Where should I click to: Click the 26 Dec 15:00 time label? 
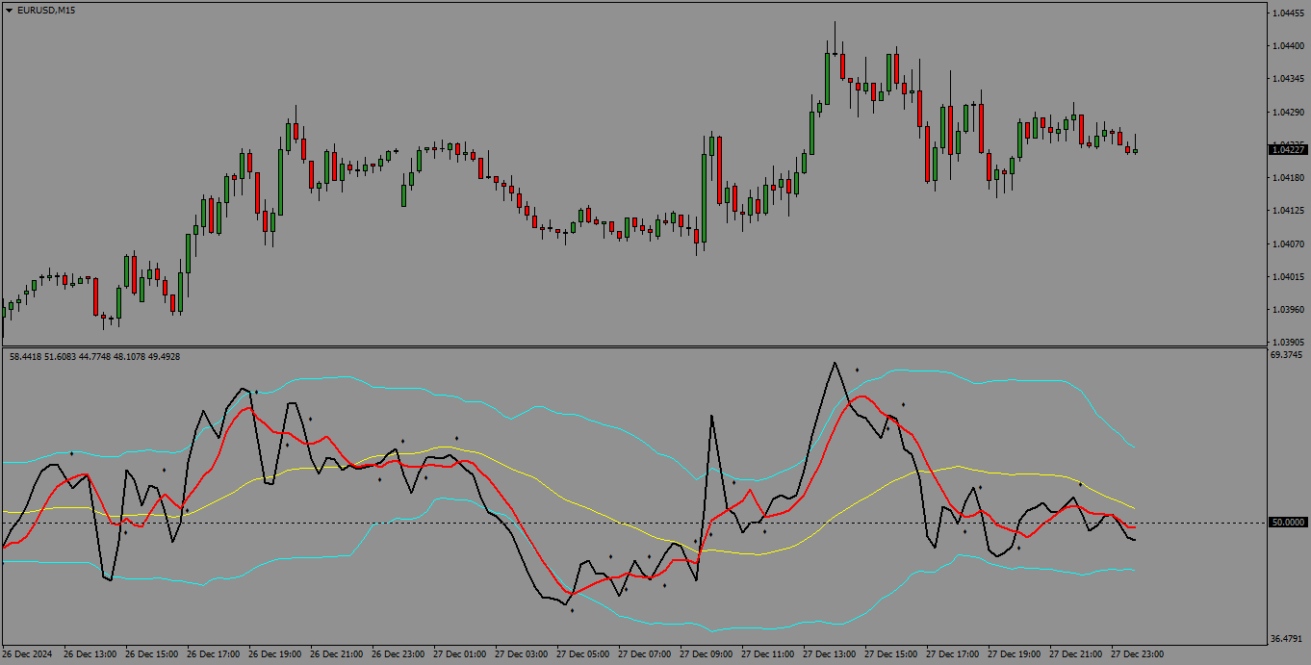pos(152,654)
